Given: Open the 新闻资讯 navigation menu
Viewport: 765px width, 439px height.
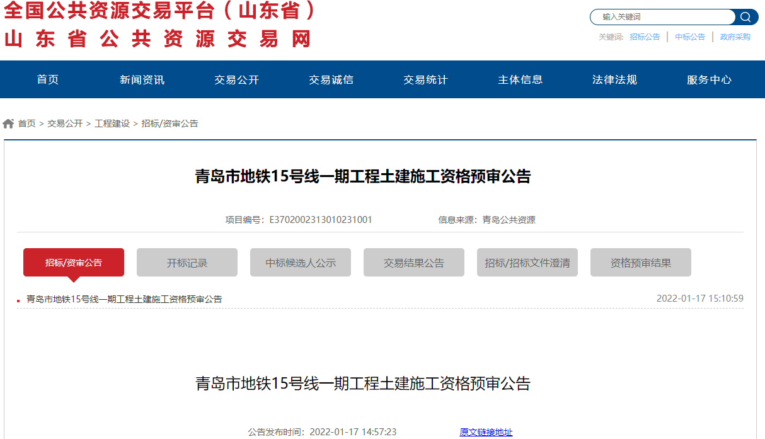Looking at the screenshot, I should 142,79.
